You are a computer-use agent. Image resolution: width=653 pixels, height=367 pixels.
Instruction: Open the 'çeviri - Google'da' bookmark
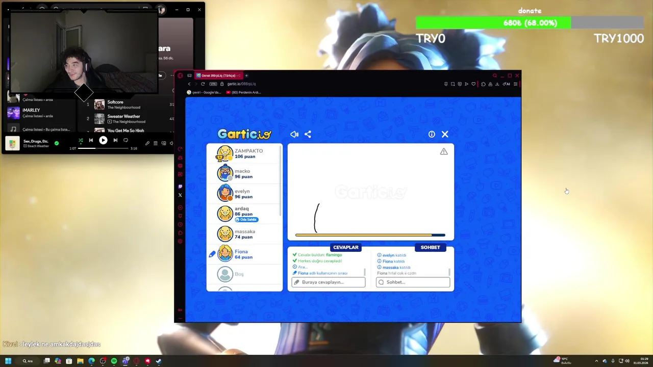click(205, 92)
